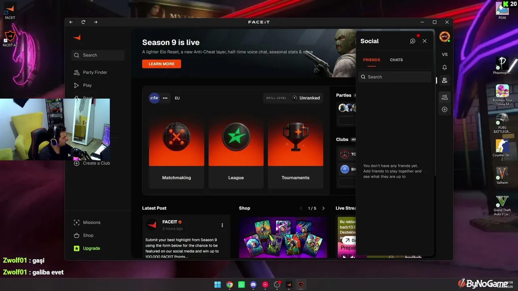The width and height of the screenshot is (518, 291).
Task: Open OBS Studio from the taskbar
Action: tap(277, 285)
